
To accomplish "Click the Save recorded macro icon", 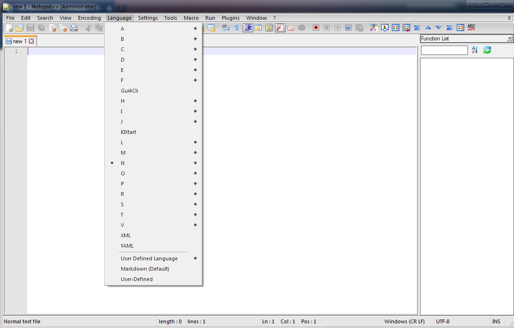I will point(359,28).
